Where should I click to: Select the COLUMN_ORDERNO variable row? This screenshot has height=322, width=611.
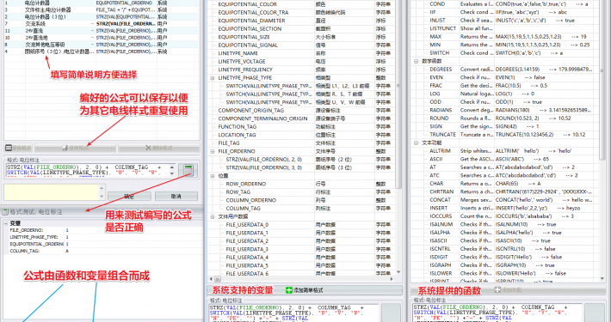click(301, 200)
